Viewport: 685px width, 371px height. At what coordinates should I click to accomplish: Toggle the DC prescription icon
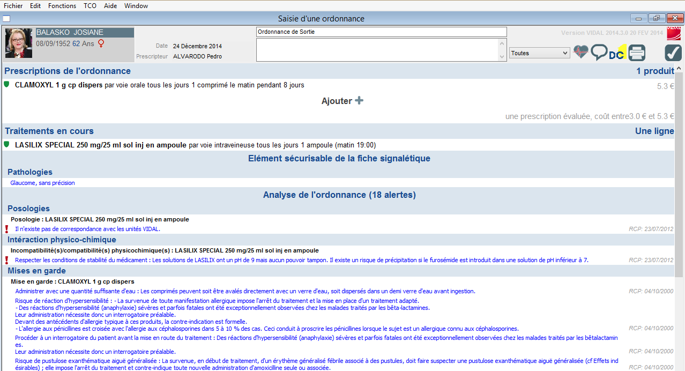[x=617, y=54]
